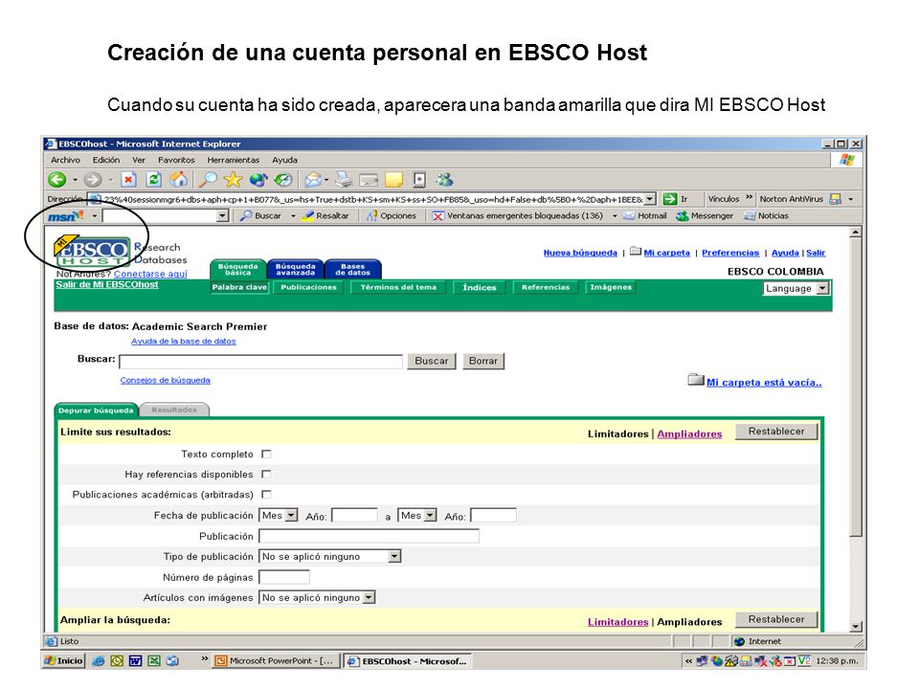Click the browser Forward arrow button
The width and height of the screenshot is (919, 689).
click(93, 180)
